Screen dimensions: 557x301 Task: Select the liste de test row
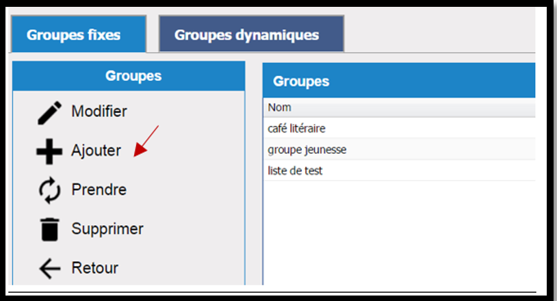(400, 171)
